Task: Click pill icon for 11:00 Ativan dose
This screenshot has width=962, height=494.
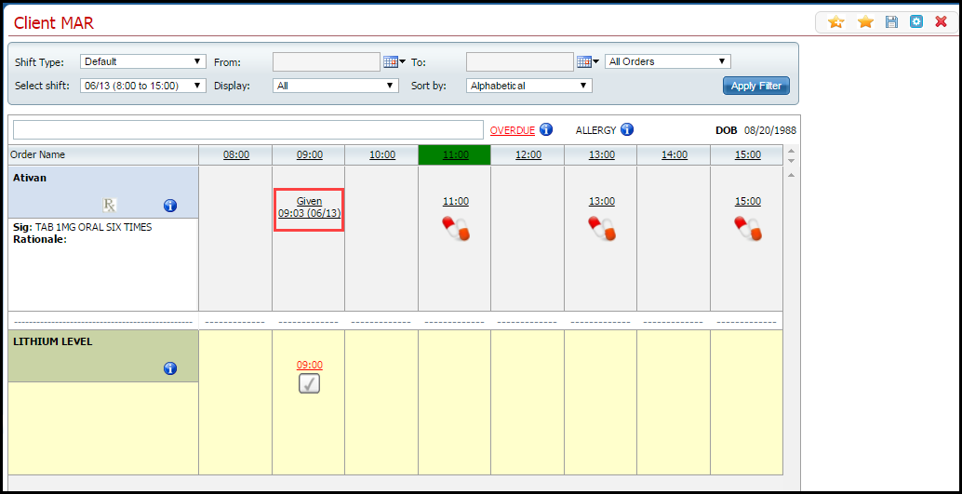Action: (455, 228)
